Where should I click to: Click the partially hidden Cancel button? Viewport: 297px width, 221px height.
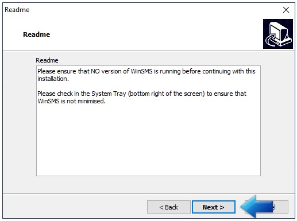pyautogui.click(x=281, y=207)
